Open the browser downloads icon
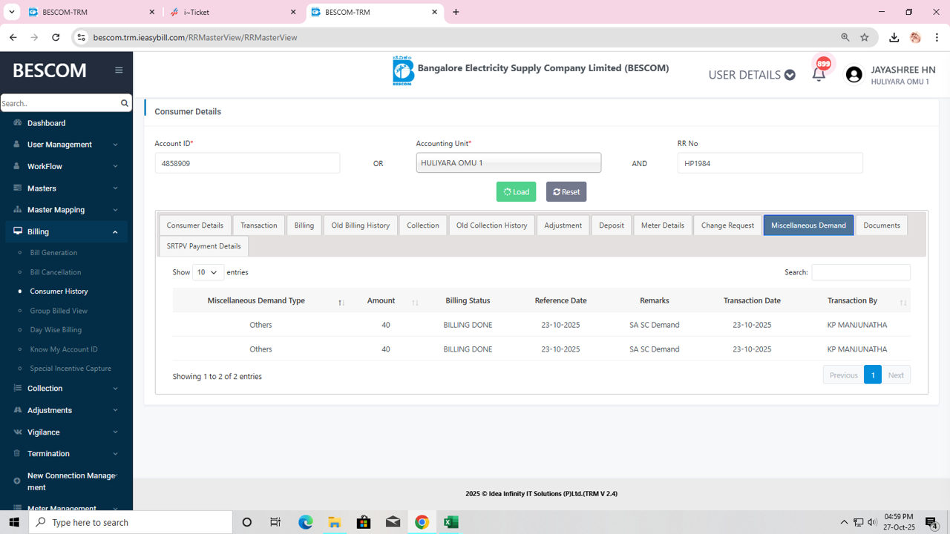 [x=894, y=37]
